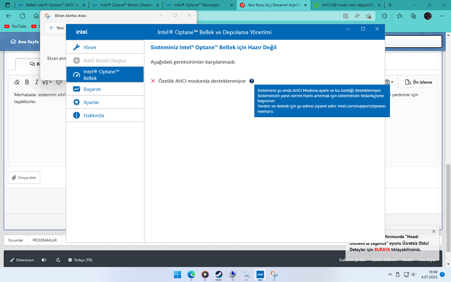Click the RAID Birimi Oluştur sidebar item
451x282 pixels.
pyautogui.click(x=105, y=60)
